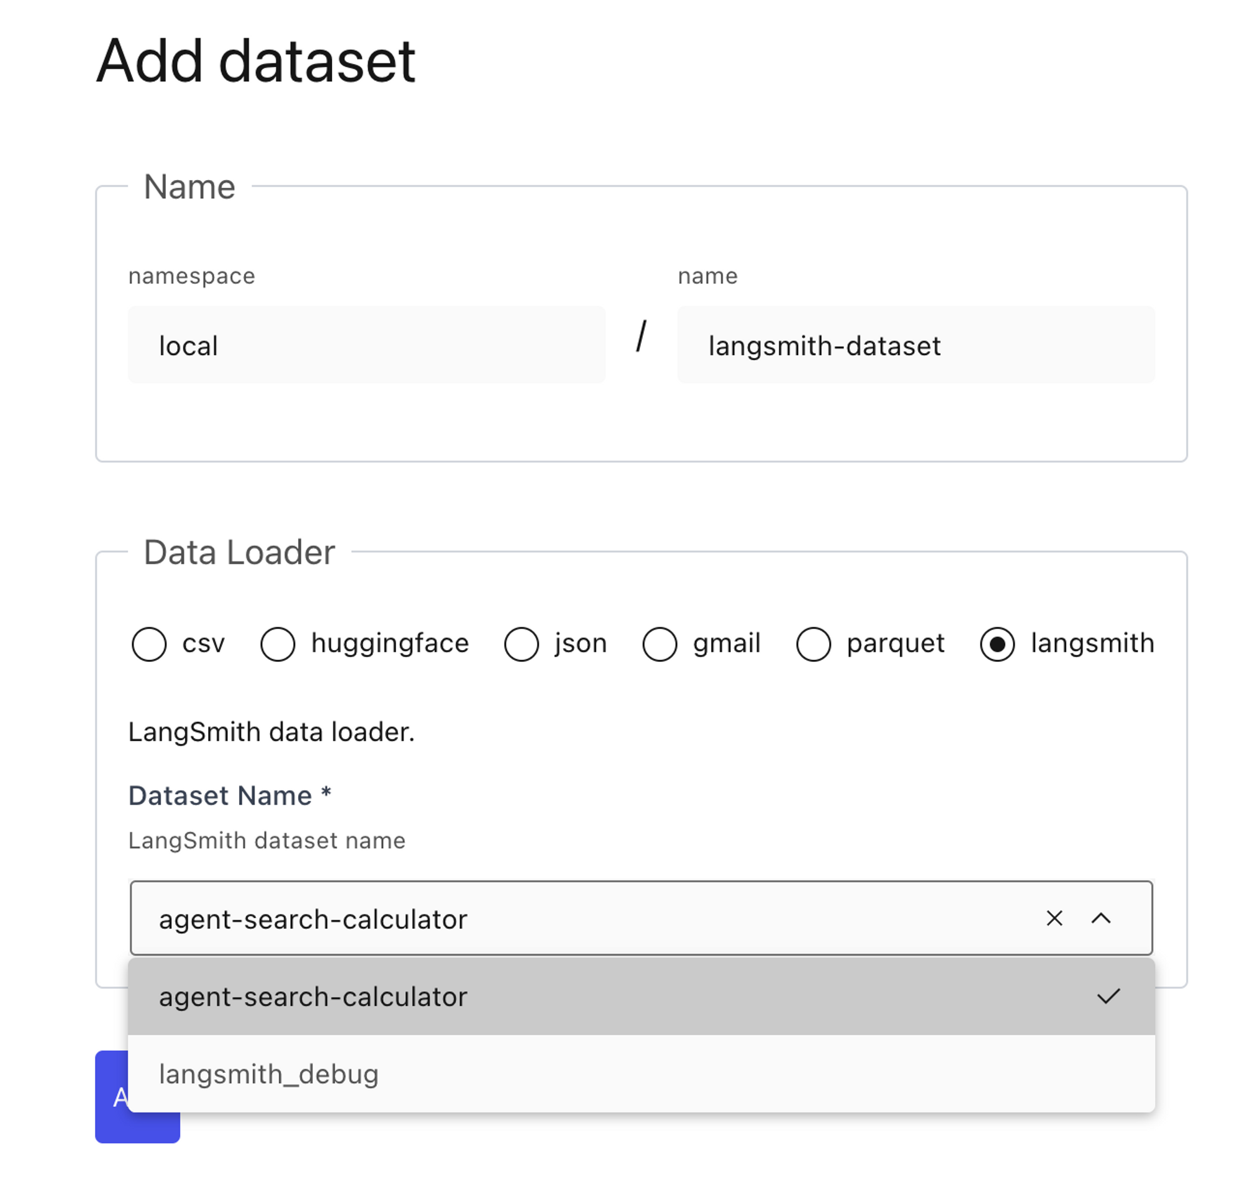The height and width of the screenshot is (1197, 1242).
Task: Click the huggingface label text
Action: point(390,643)
